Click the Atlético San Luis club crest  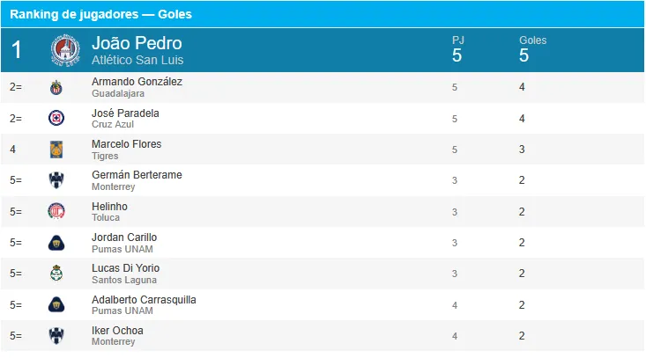point(64,50)
